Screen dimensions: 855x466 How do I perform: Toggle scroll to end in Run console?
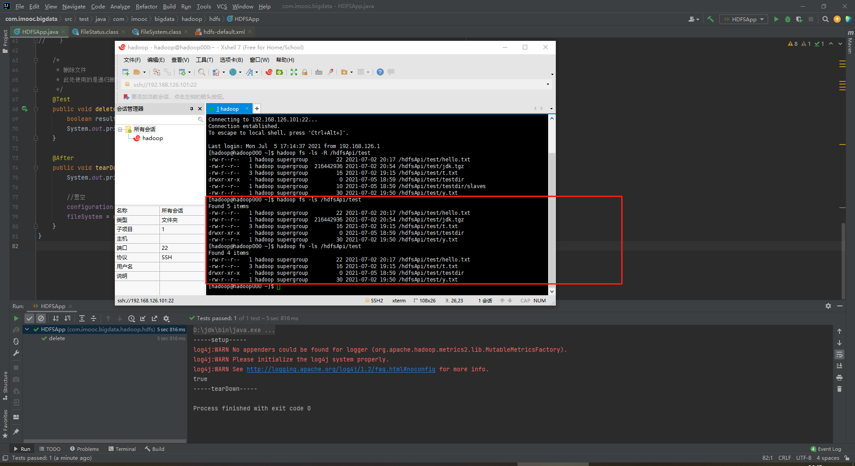(x=839, y=366)
